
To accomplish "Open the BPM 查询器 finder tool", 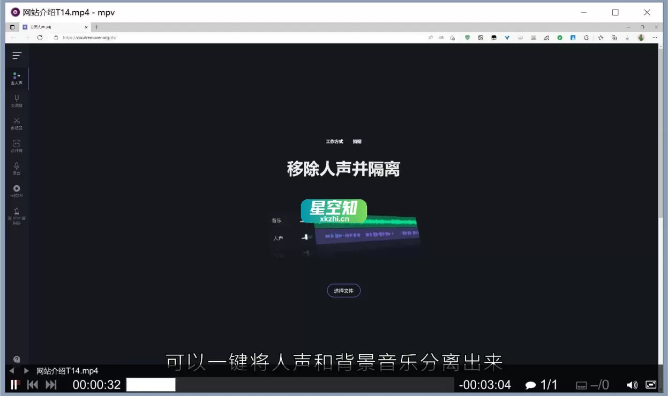I will 16,216.
